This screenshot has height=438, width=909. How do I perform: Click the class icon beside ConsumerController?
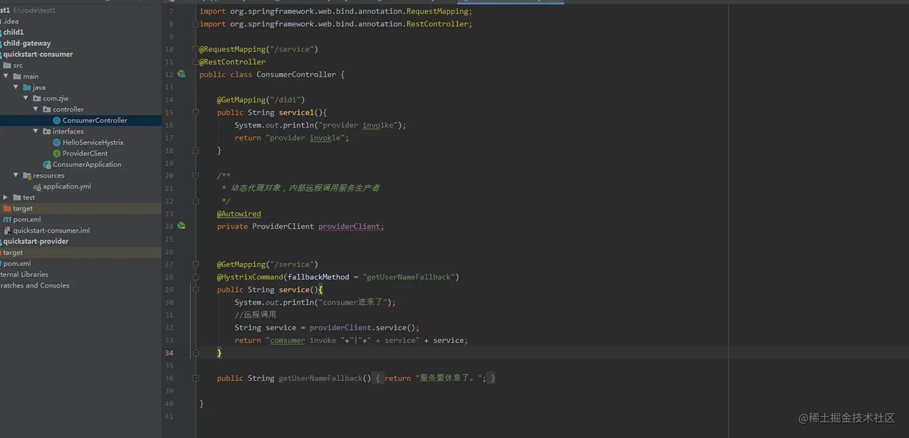pos(57,120)
